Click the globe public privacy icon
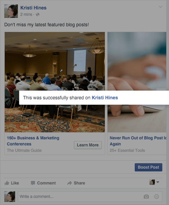Image resolution: width=169 pixels, height=205 pixels. tap(38, 14)
